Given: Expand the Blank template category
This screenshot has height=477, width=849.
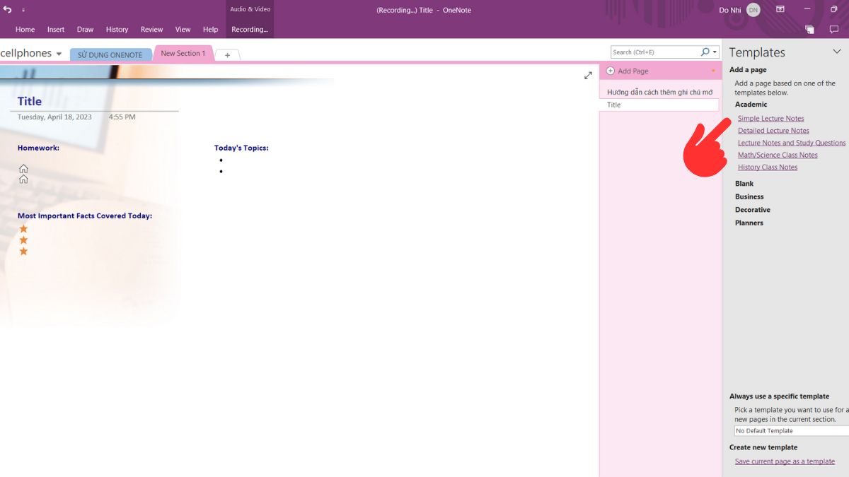Looking at the screenshot, I should (x=744, y=184).
